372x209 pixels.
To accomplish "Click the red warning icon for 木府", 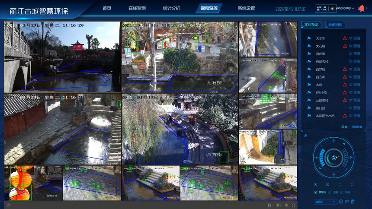I will (x=345, y=85).
